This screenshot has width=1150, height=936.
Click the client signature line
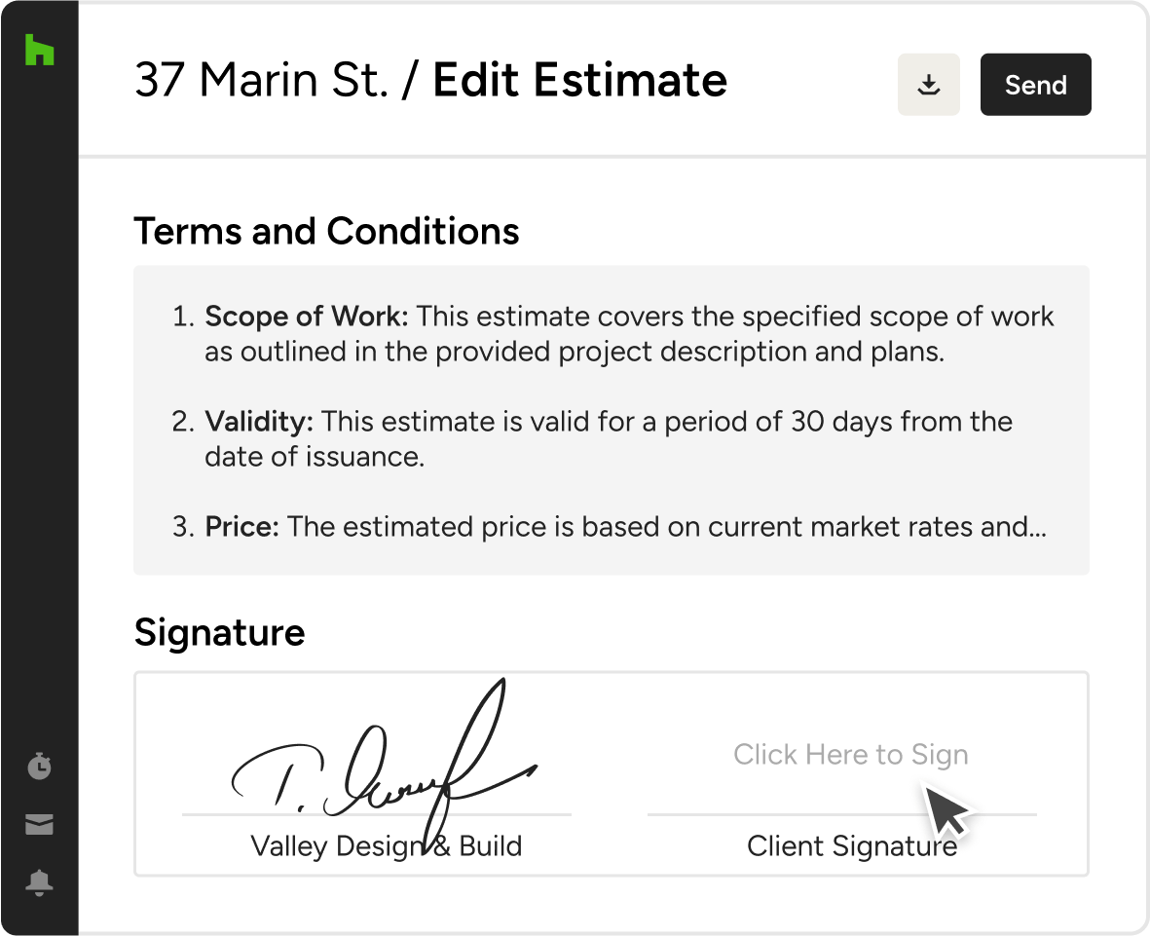click(x=842, y=814)
